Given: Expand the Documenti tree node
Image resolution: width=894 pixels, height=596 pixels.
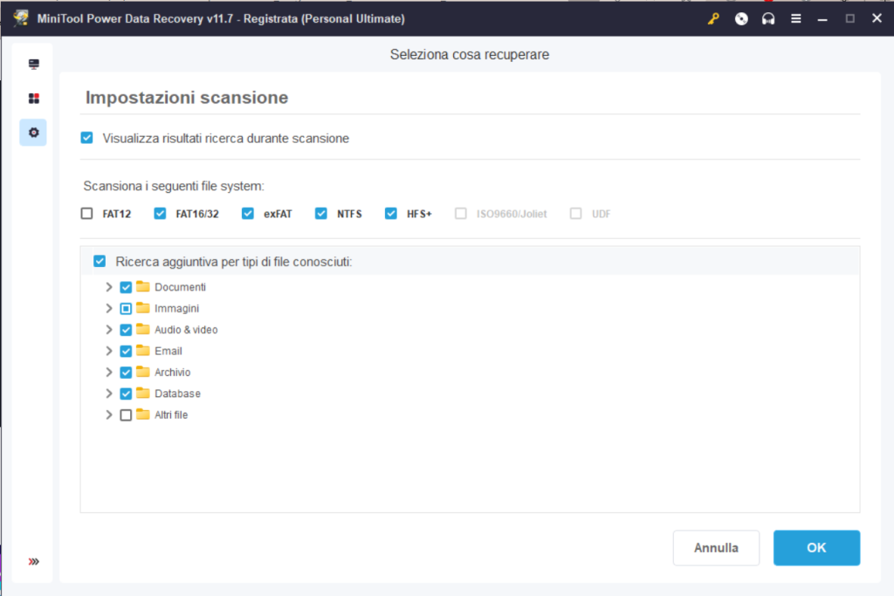Looking at the screenshot, I should (x=109, y=287).
